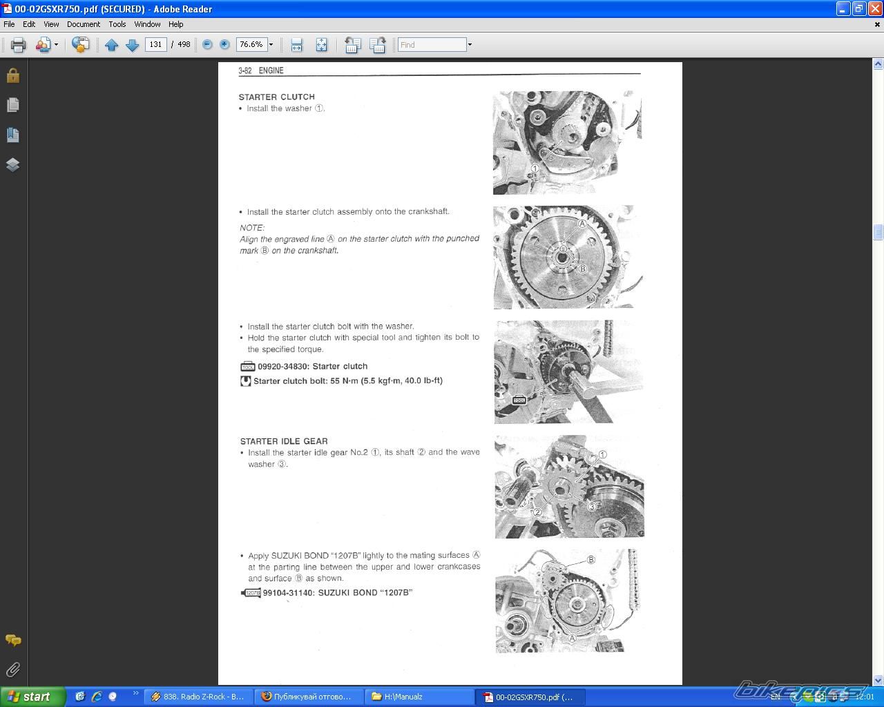Image resolution: width=884 pixels, height=707 pixels.
Task: Show the Pages thumbnail panel
Action: [x=12, y=105]
